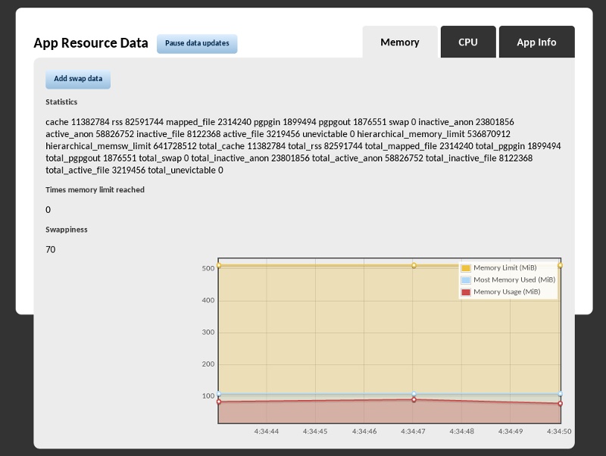The width and height of the screenshot is (606, 456).
Task: Click the Memory Usage point at 4:34:50
Action: (x=561, y=404)
